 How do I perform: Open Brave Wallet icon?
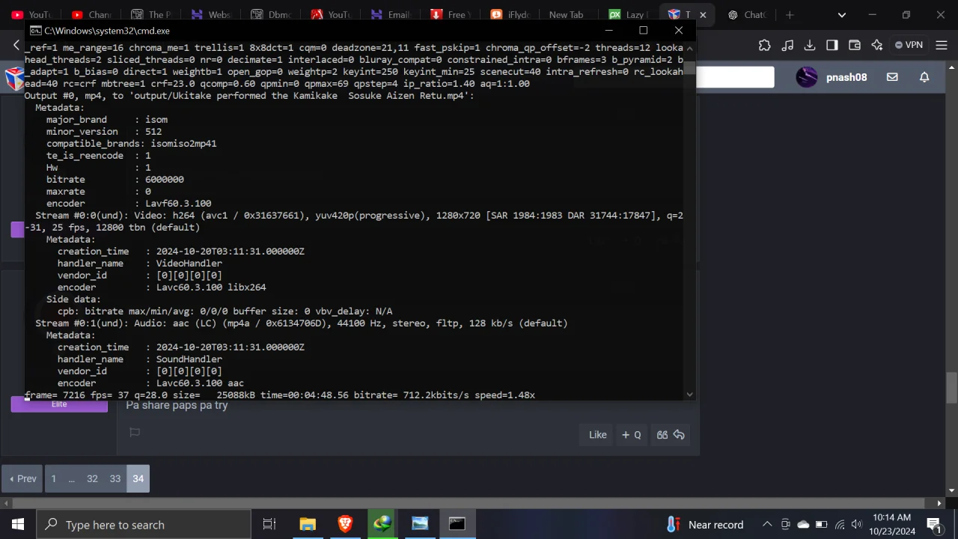tap(855, 45)
